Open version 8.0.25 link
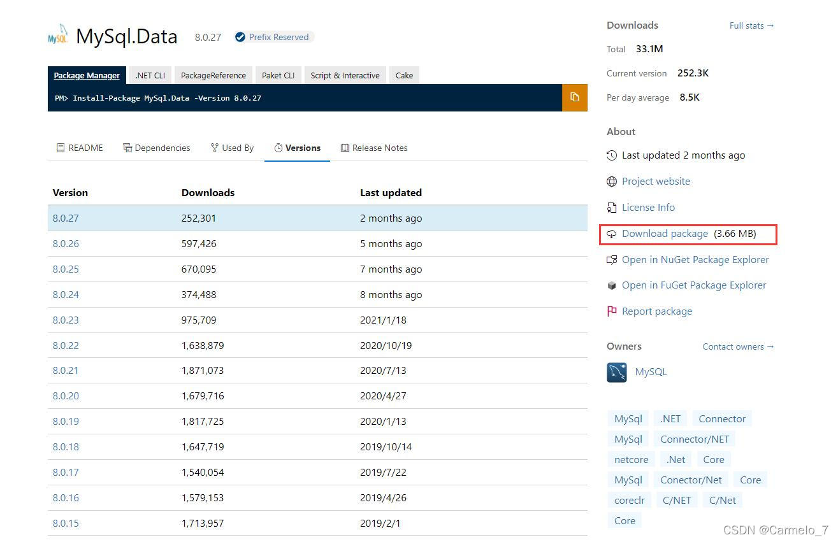The width and height of the screenshot is (838, 542). click(x=66, y=269)
